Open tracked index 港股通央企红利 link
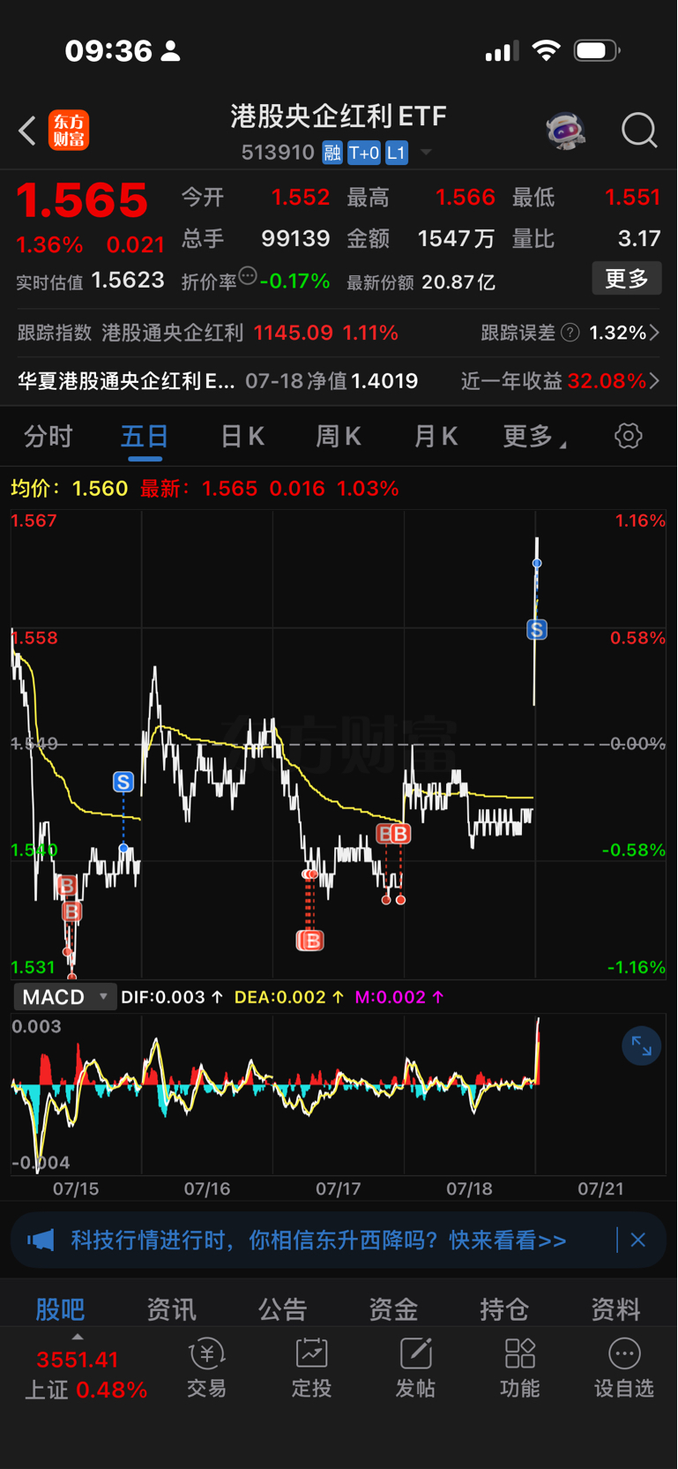Viewport: 678px width, 1469px height. [172, 333]
